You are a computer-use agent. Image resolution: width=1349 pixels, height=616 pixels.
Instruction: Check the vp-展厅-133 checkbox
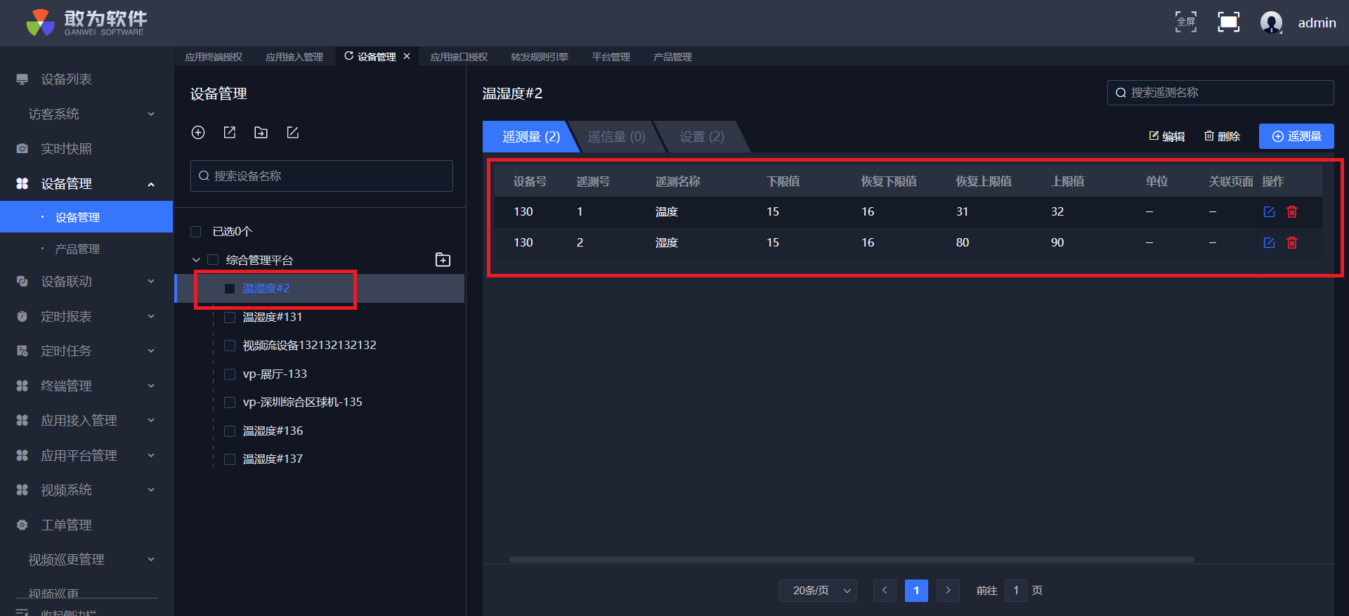tap(230, 374)
